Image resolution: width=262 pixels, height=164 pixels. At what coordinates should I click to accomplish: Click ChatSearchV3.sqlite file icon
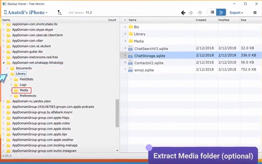click(130, 48)
